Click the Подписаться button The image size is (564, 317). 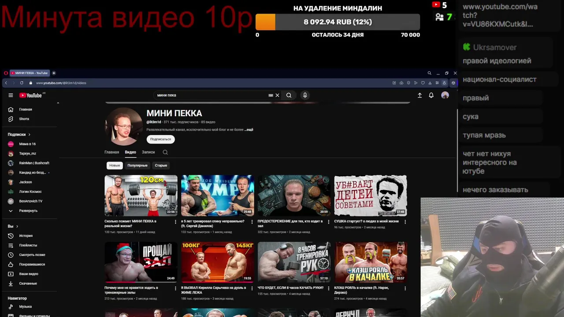click(160, 139)
